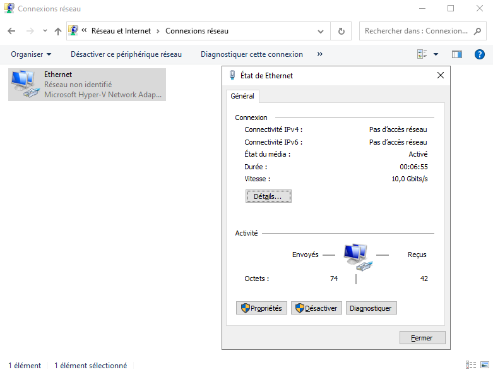Click the État de Ethernet dialog title icon
Viewport: 493px width, 372px height.
click(x=232, y=75)
